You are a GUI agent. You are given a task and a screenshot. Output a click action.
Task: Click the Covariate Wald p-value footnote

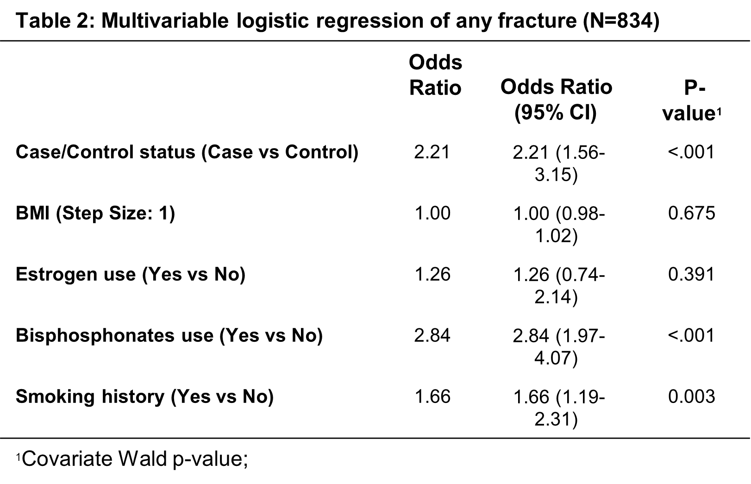tap(132, 459)
